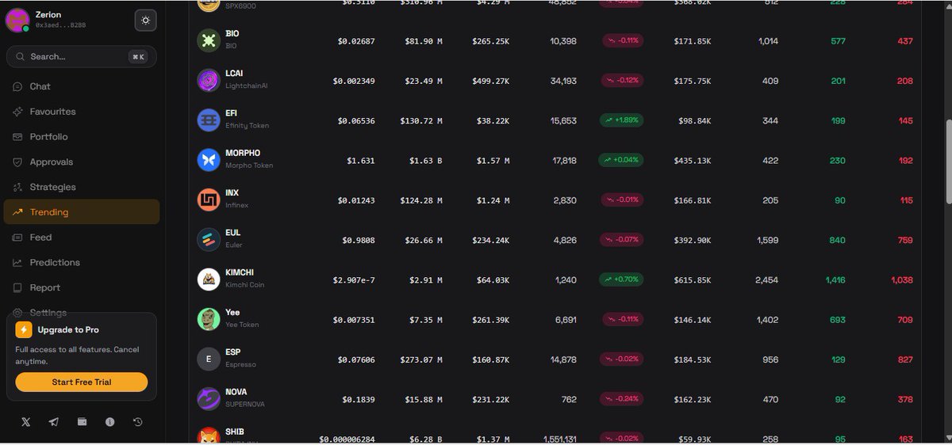
Task: Open Strategies in the sidebar
Action: tap(82, 188)
